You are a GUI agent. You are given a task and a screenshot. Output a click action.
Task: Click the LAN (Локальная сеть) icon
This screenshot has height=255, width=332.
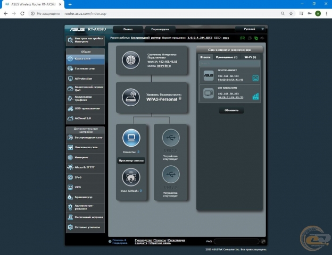pyautogui.click(x=70, y=147)
